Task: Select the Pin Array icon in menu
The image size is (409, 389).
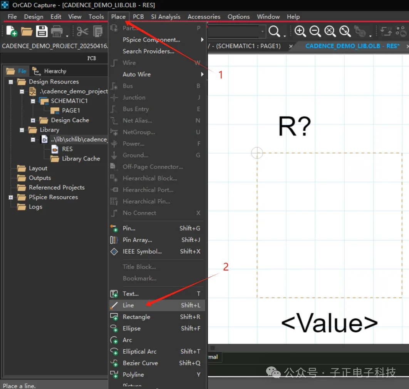Action: (x=114, y=240)
